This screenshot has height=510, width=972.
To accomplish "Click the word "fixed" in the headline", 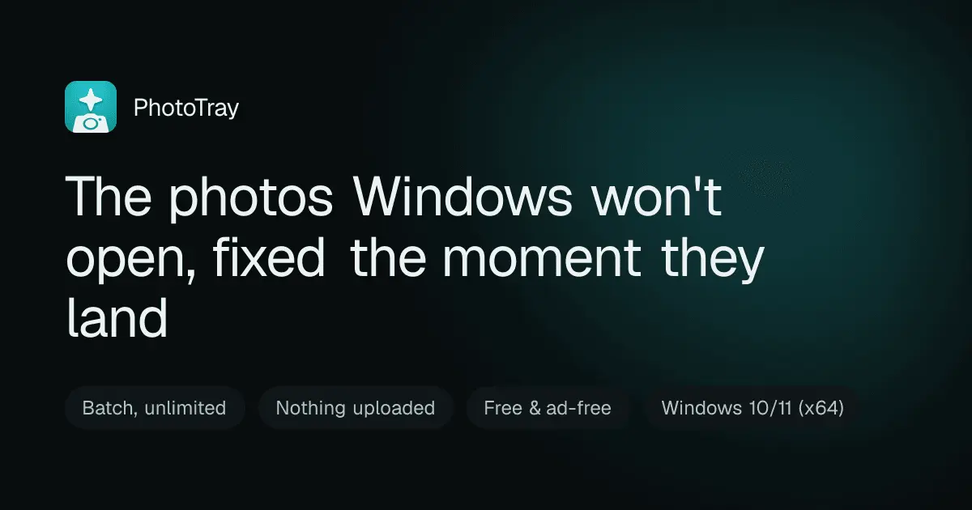I will (x=270, y=259).
